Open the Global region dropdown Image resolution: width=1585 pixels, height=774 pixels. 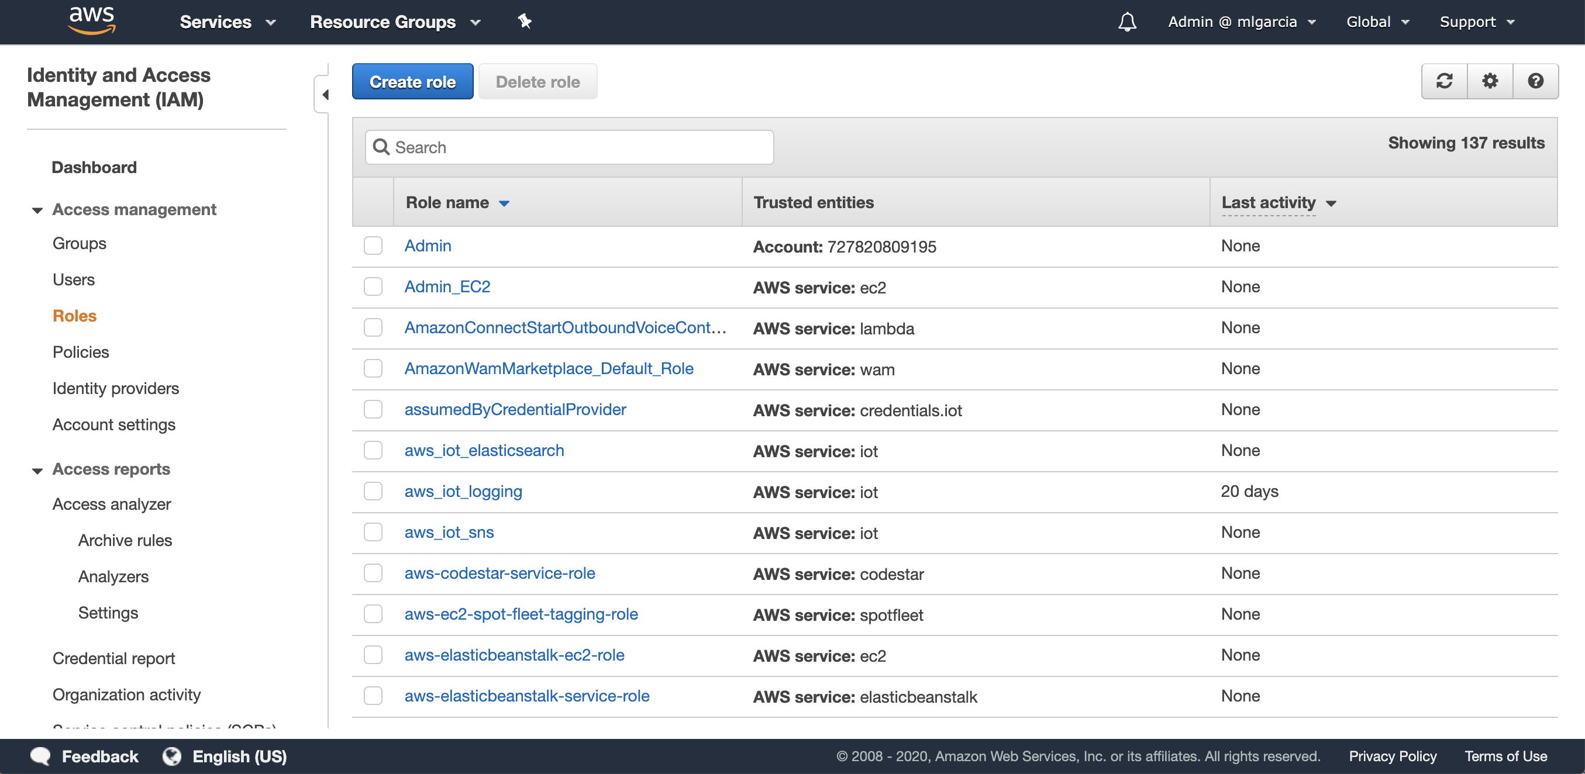tap(1377, 22)
